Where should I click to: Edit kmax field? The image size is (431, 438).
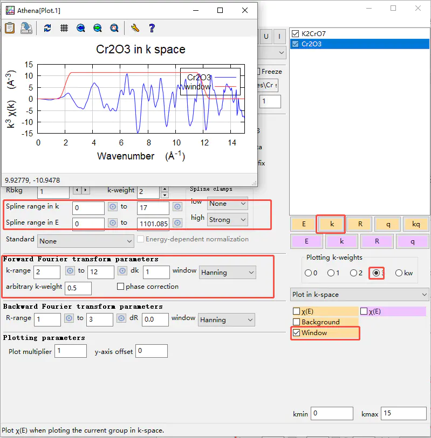pos(403,413)
